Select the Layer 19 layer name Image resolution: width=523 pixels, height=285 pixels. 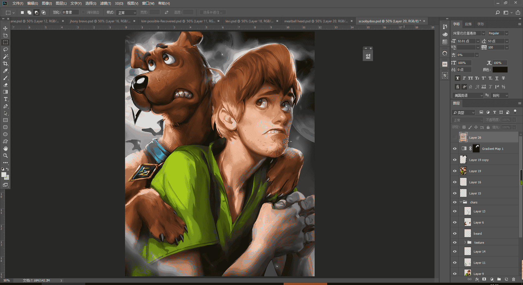(475, 171)
